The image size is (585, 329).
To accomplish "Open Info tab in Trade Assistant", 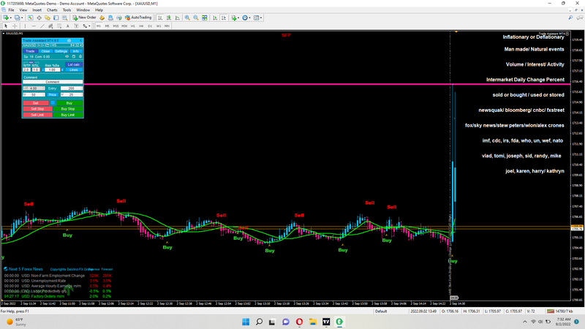I will pos(76,51).
